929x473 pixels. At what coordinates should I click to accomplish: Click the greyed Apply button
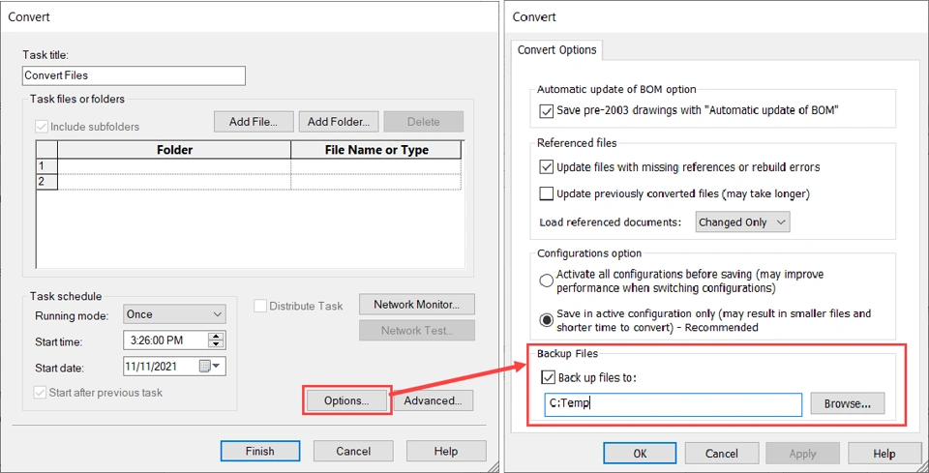pyautogui.click(x=803, y=454)
